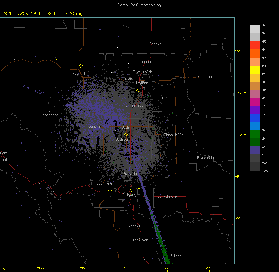Select the Louise label at the map edge

6,160
